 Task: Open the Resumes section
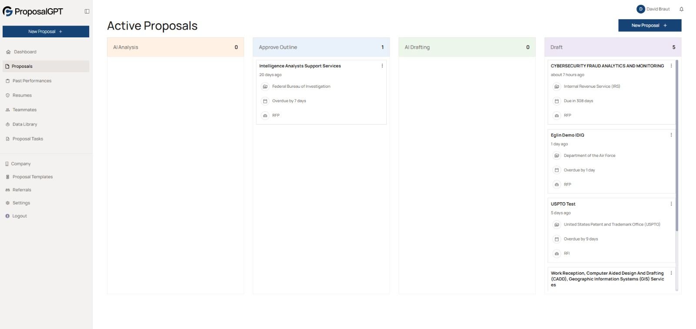[22, 95]
